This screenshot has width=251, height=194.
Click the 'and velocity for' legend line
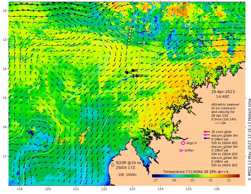point(223,112)
